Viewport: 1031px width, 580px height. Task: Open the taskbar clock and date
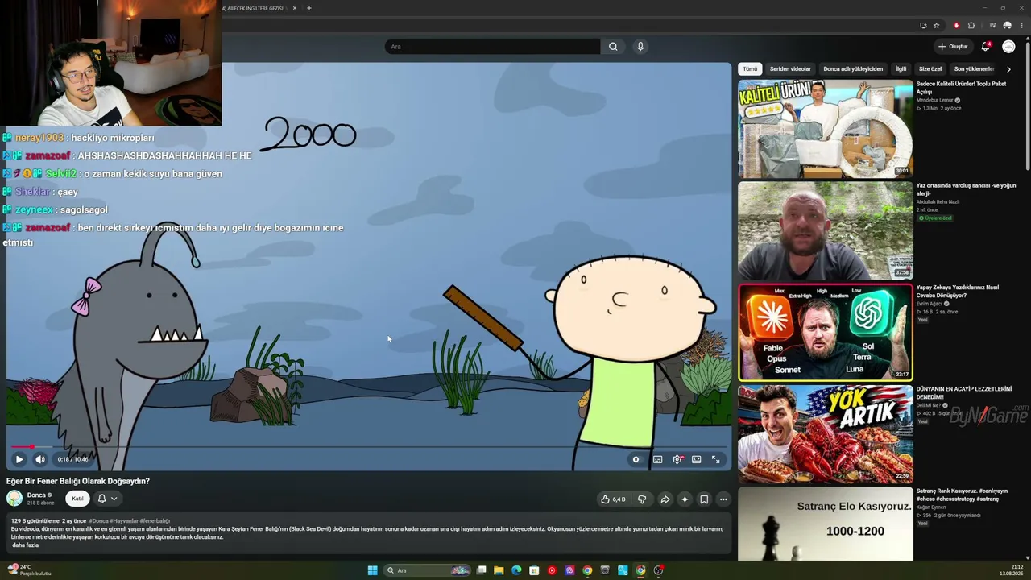point(1011,570)
